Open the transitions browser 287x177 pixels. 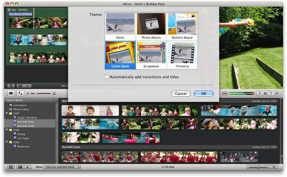[277, 94]
